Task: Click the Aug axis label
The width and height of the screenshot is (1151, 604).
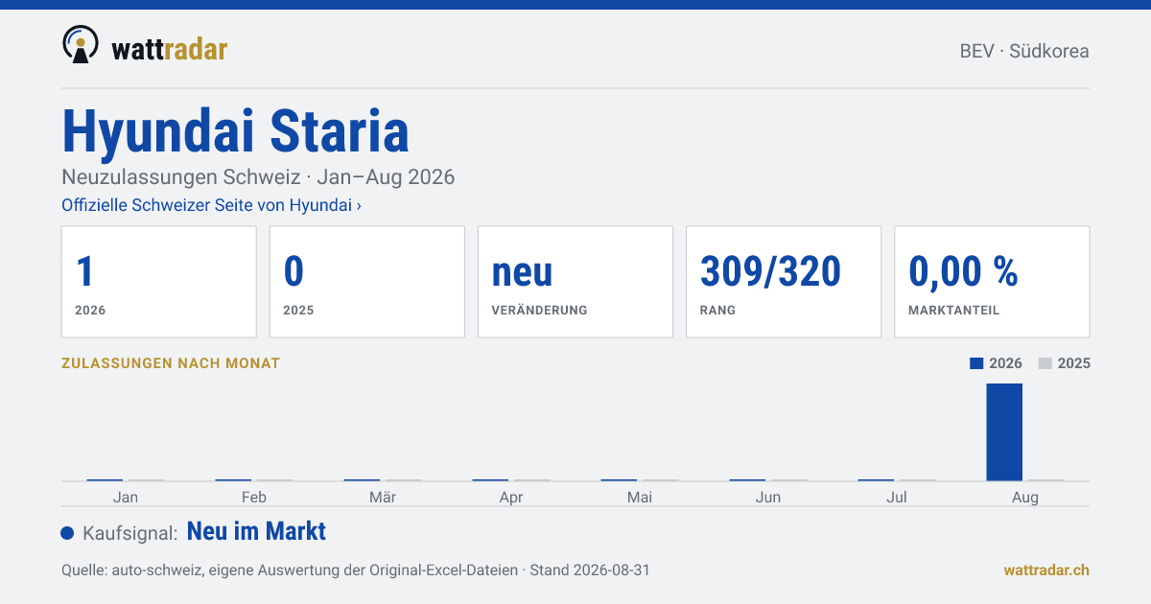Action: click(1025, 497)
